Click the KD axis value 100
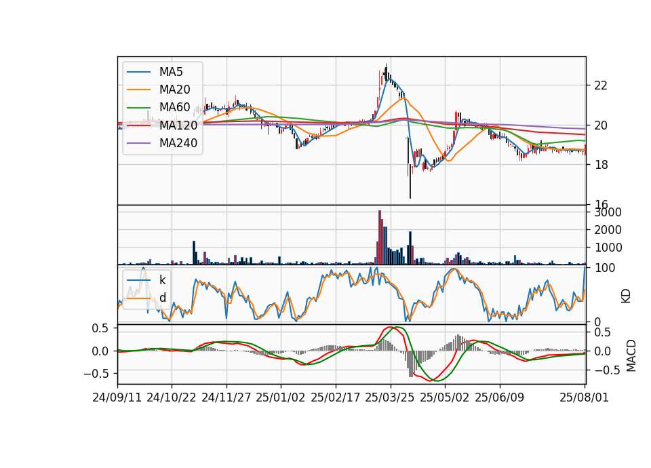Screen dimensions: 651x468 coord(604,268)
